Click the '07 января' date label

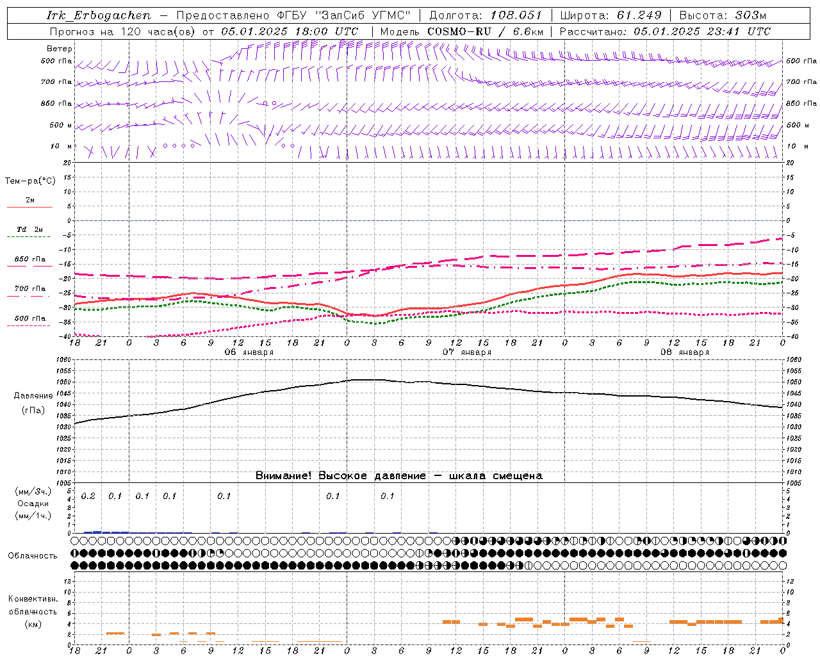click(467, 352)
